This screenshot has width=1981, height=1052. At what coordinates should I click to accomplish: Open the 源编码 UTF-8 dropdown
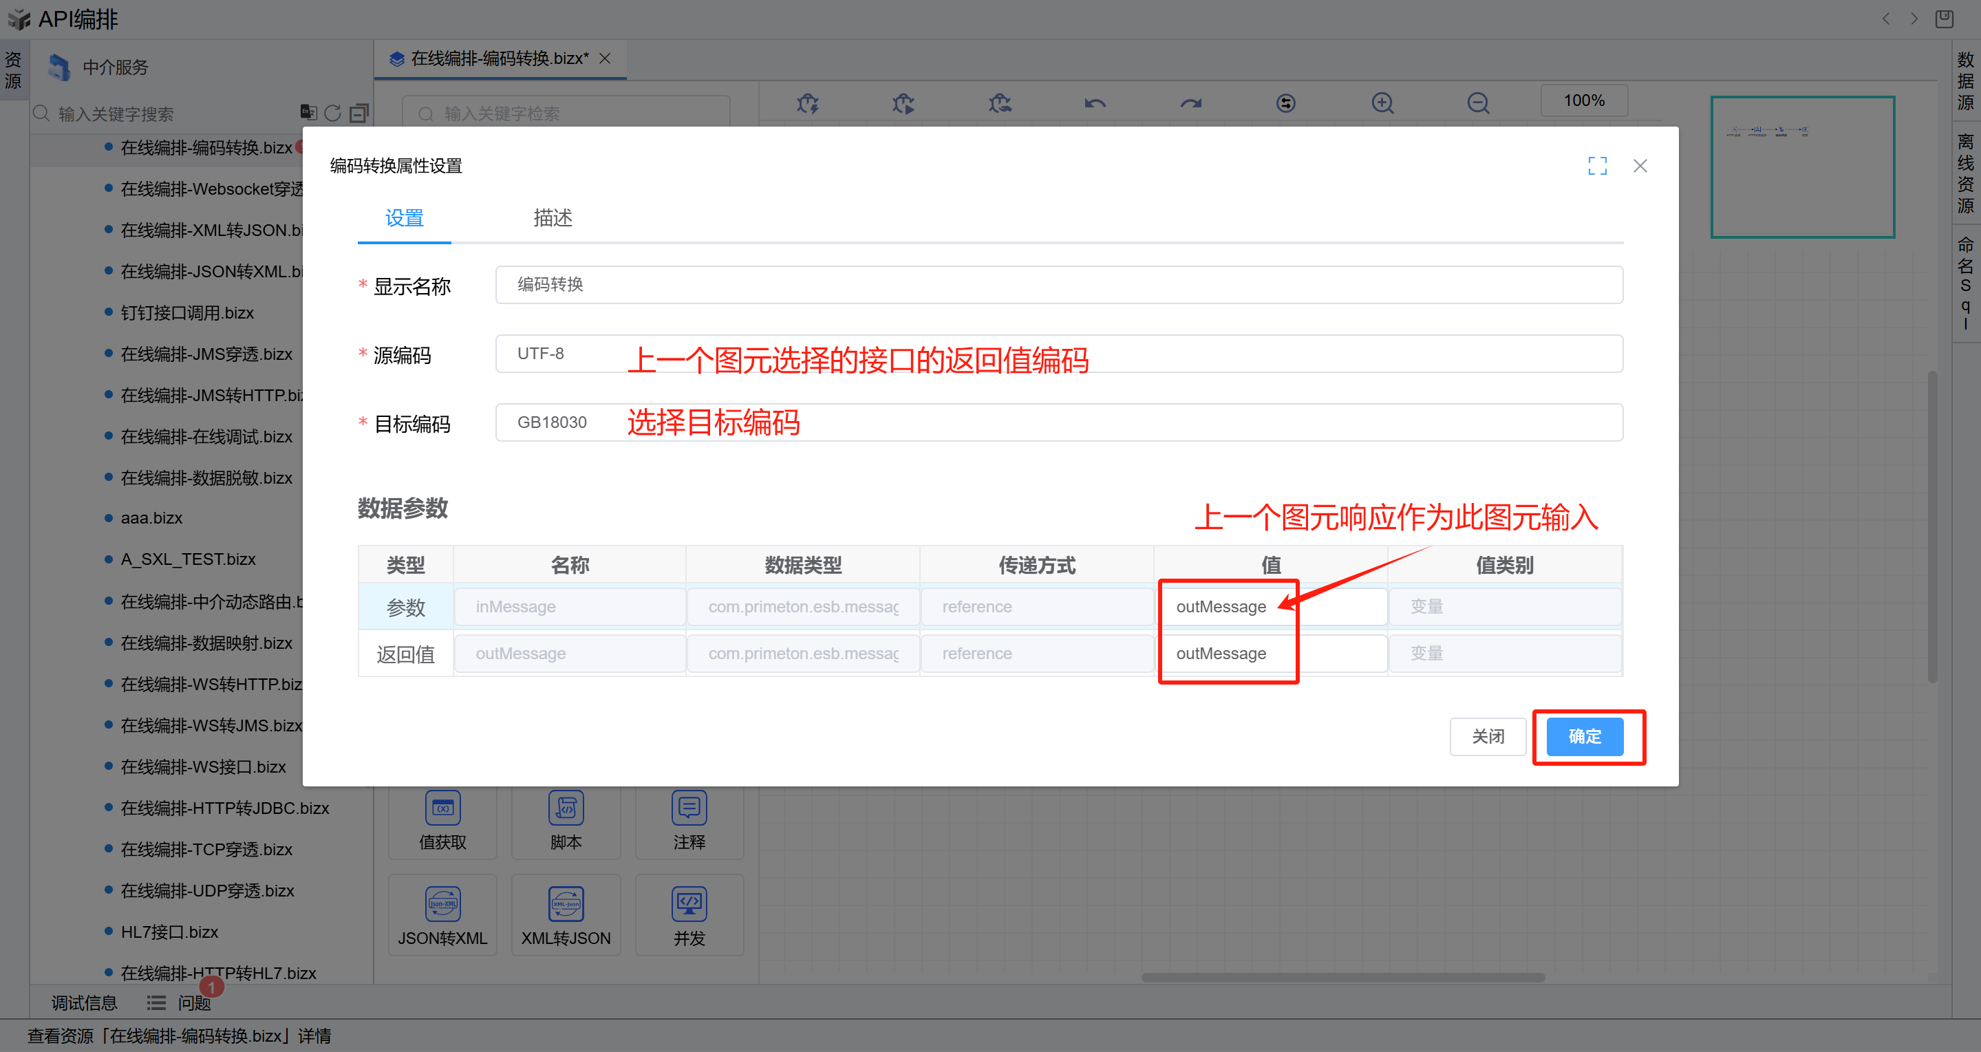tap(1058, 354)
